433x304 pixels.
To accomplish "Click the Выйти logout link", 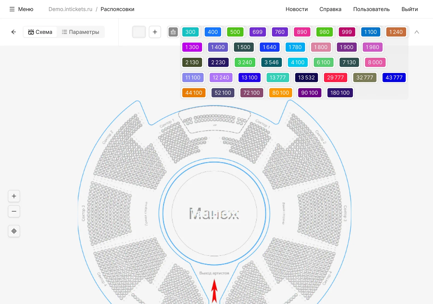I will (409, 9).
